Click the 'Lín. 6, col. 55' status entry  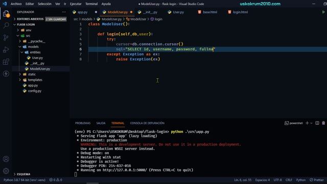[243, 180]
